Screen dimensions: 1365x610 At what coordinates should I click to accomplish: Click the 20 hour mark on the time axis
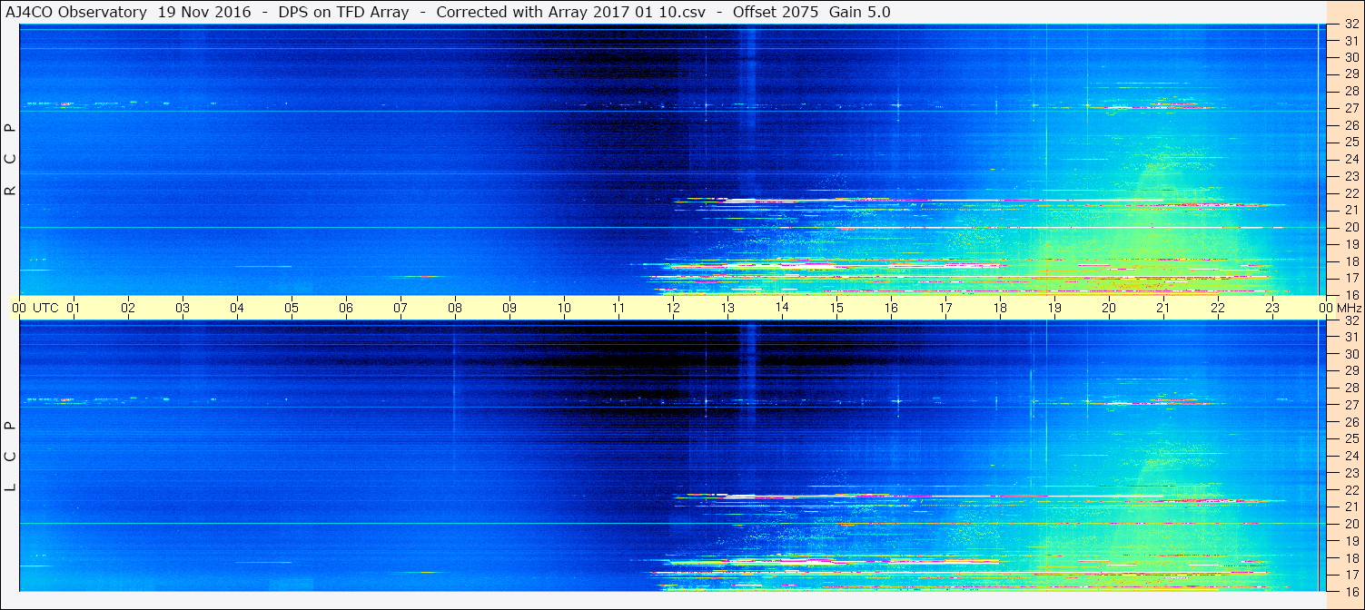tap(1109, 308)
